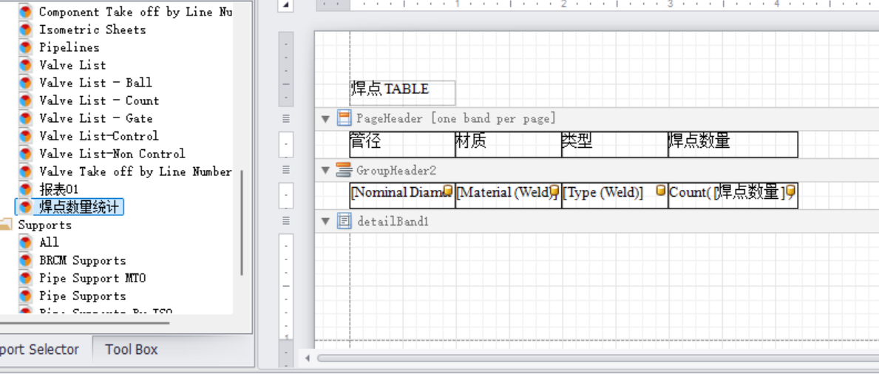879x374 pixels.
Task: Switch to the Tool Box tab
Action: point(131,350)
